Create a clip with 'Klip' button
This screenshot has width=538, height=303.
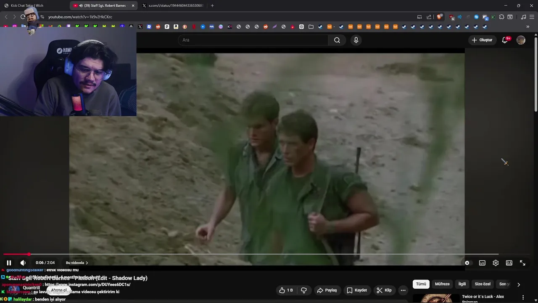point(384,290)
